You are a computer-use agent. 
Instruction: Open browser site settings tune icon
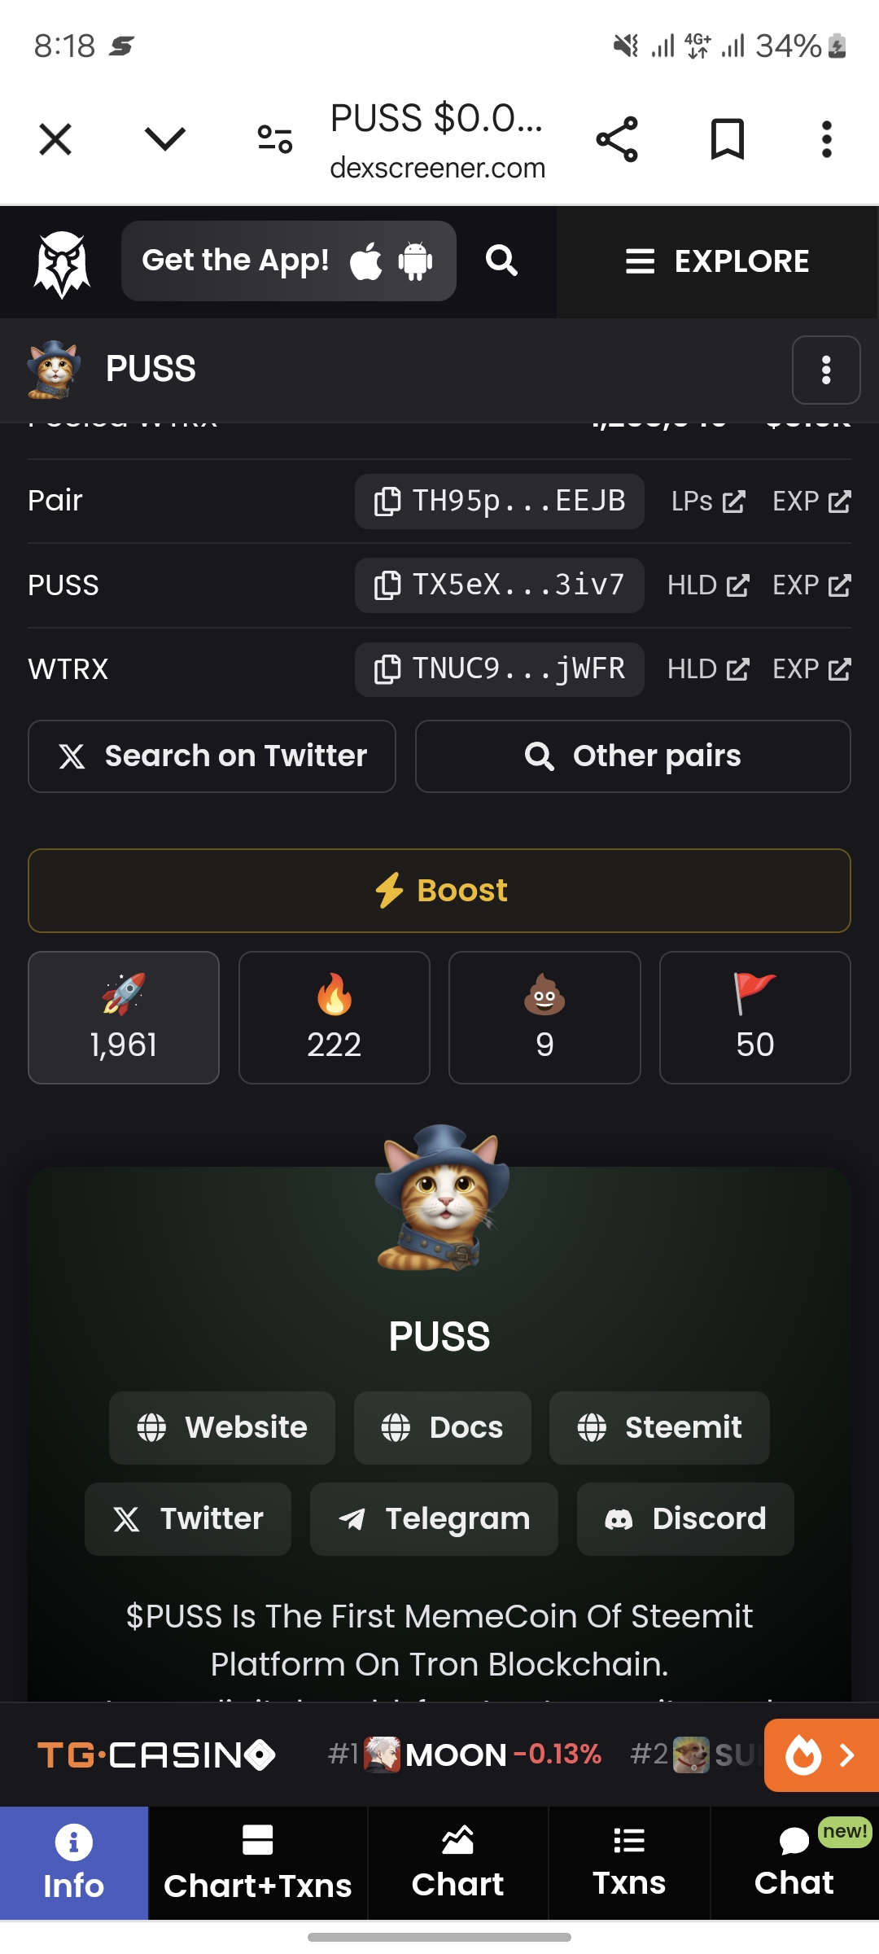(x=275, y=139)
